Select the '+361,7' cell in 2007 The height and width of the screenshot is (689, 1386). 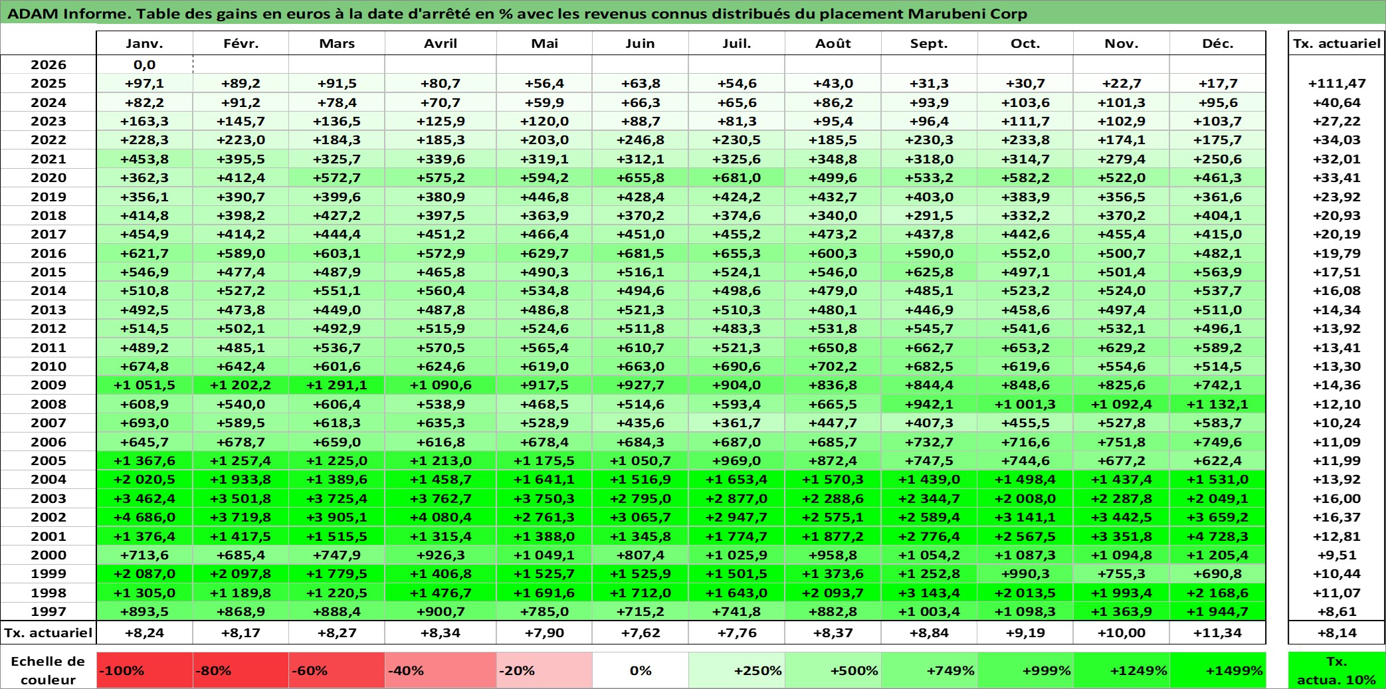tap(737, 423)
